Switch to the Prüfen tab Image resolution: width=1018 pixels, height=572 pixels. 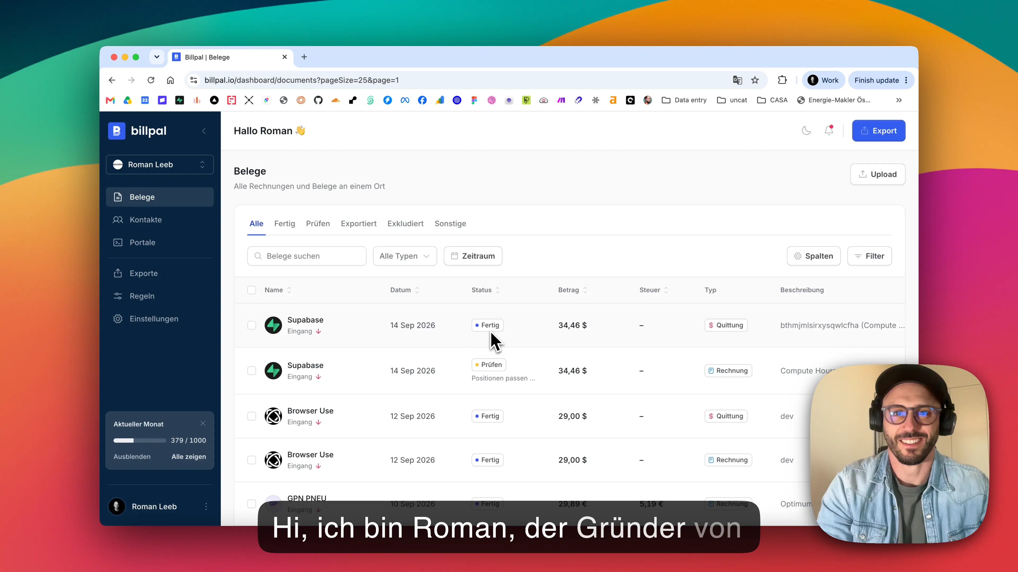click(x=318, y=224)
